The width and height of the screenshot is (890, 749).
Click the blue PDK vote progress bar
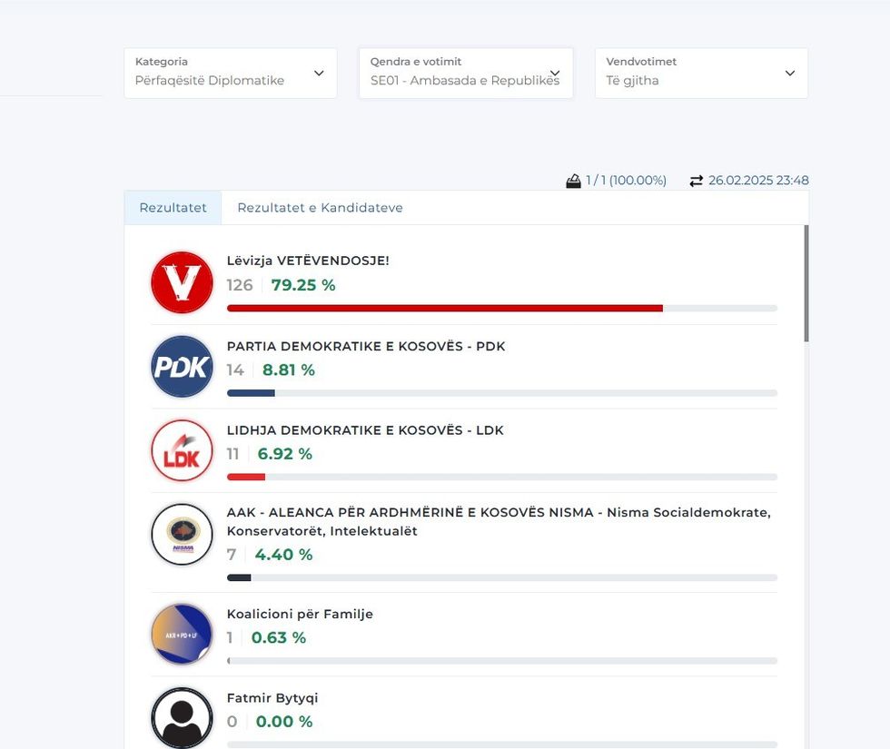pos(251,393)
